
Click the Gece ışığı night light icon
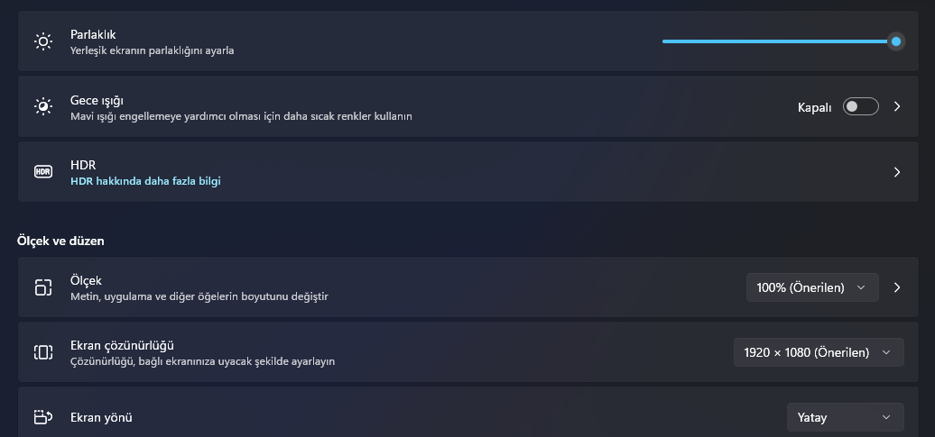[x=43, y=107]
